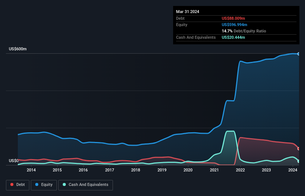Image resolution: width=305 pixels, height=196 pixels.
Task: Click the US$20.444m cash value
Action: 233,37
